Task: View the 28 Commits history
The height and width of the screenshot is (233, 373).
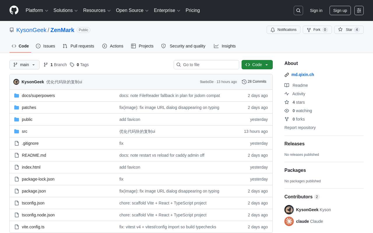Action: point(254,82)
